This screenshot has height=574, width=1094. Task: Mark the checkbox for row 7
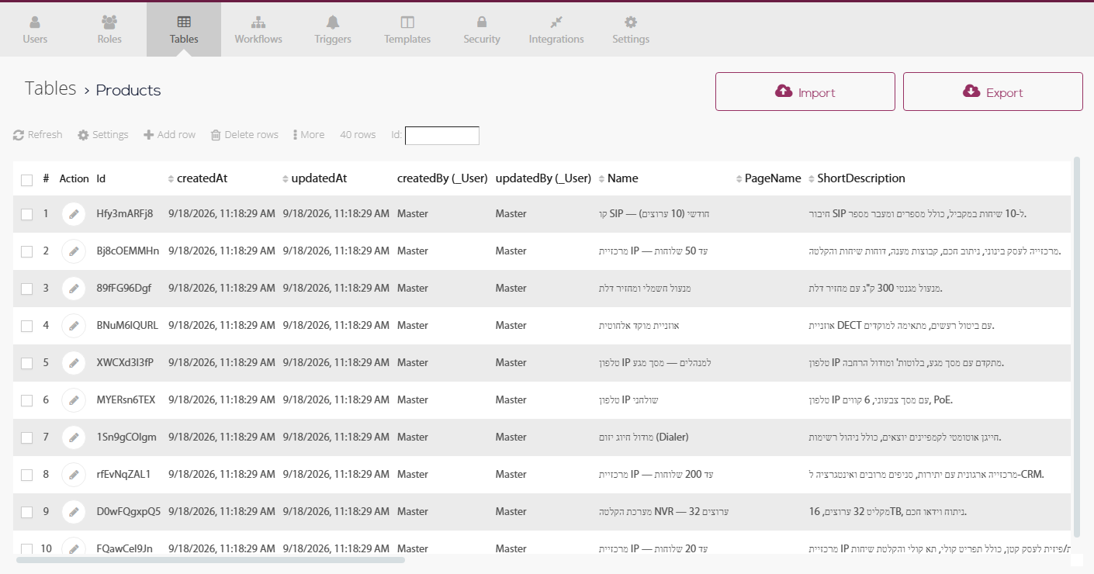(27, 438)
